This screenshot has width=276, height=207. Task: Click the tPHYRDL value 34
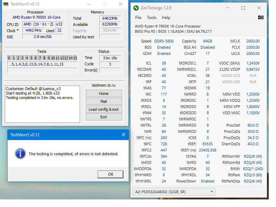point(208,175)
